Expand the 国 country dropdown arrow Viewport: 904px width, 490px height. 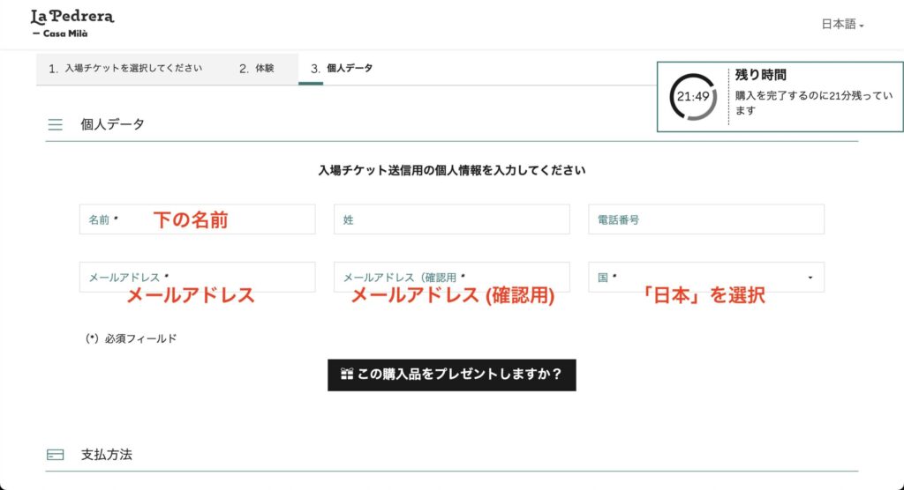[x=810, y=278]
